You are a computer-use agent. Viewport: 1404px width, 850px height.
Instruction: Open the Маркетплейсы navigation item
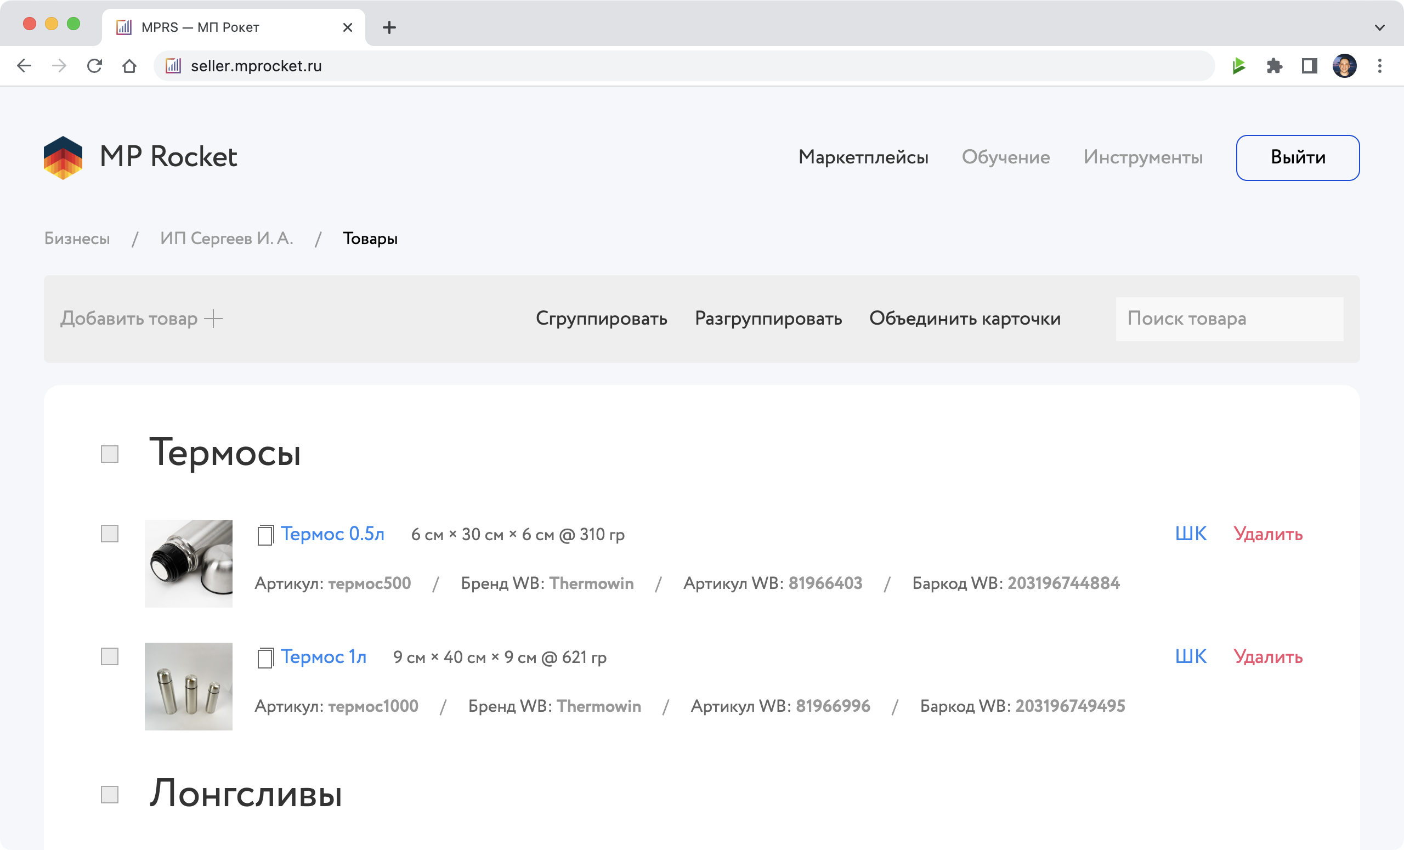pyautogui.click(x=863, y=157)
